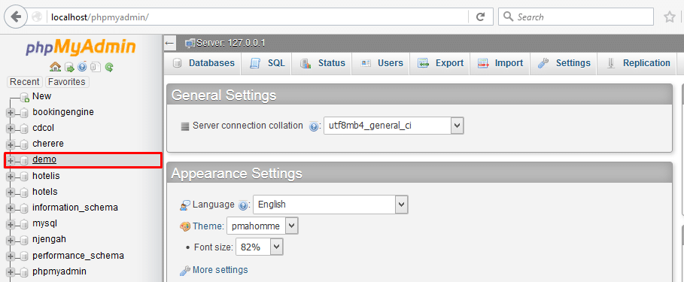Open the Server connection collation dropdown
The height and width of the screenshot is (282, 684).
pyautogui.click(x=394, y=126)
